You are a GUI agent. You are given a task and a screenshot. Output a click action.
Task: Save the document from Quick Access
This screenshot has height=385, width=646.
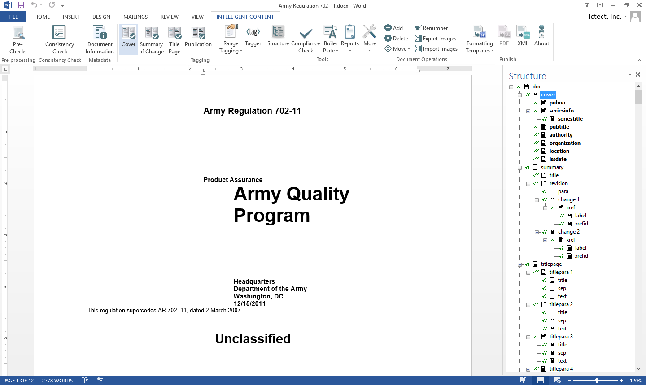(x=21, y=5)
